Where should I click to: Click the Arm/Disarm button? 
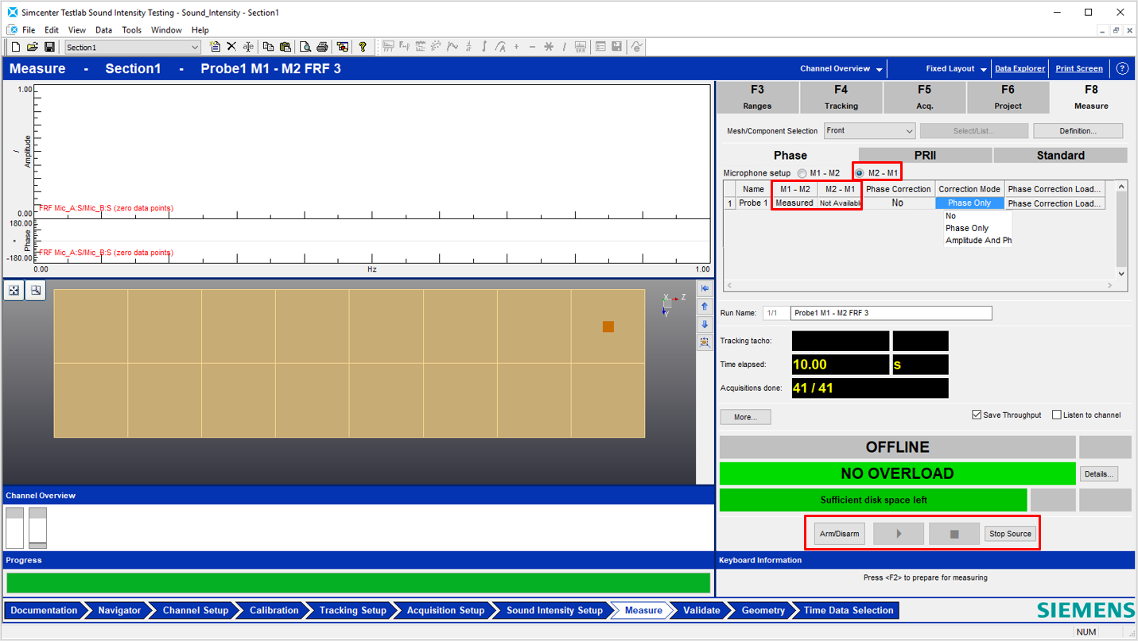click(839, 534)
